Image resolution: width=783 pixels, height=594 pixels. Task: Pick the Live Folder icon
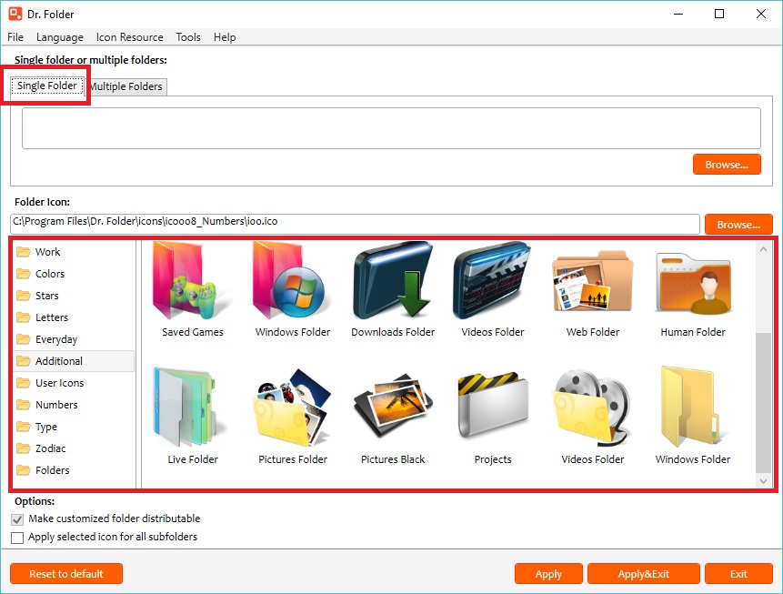191,409
